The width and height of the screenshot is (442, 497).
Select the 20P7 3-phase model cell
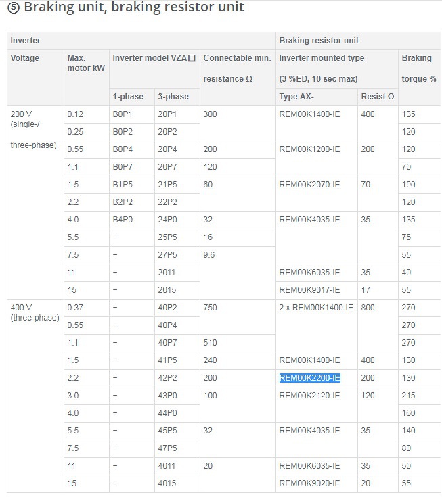pyautogui.click(x=167, y=167)
